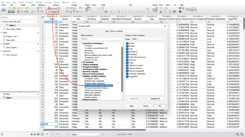
Task: Uncheck the B:Event variable checkbox
Action: point(127,46)
